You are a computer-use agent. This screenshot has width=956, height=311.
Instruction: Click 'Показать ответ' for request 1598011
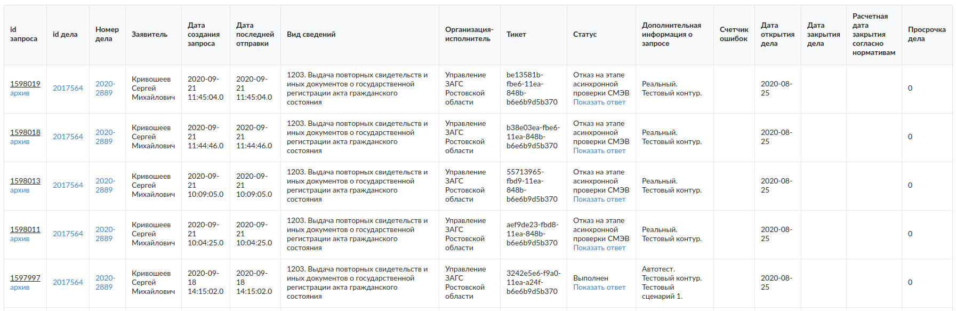tap(599, 248)
